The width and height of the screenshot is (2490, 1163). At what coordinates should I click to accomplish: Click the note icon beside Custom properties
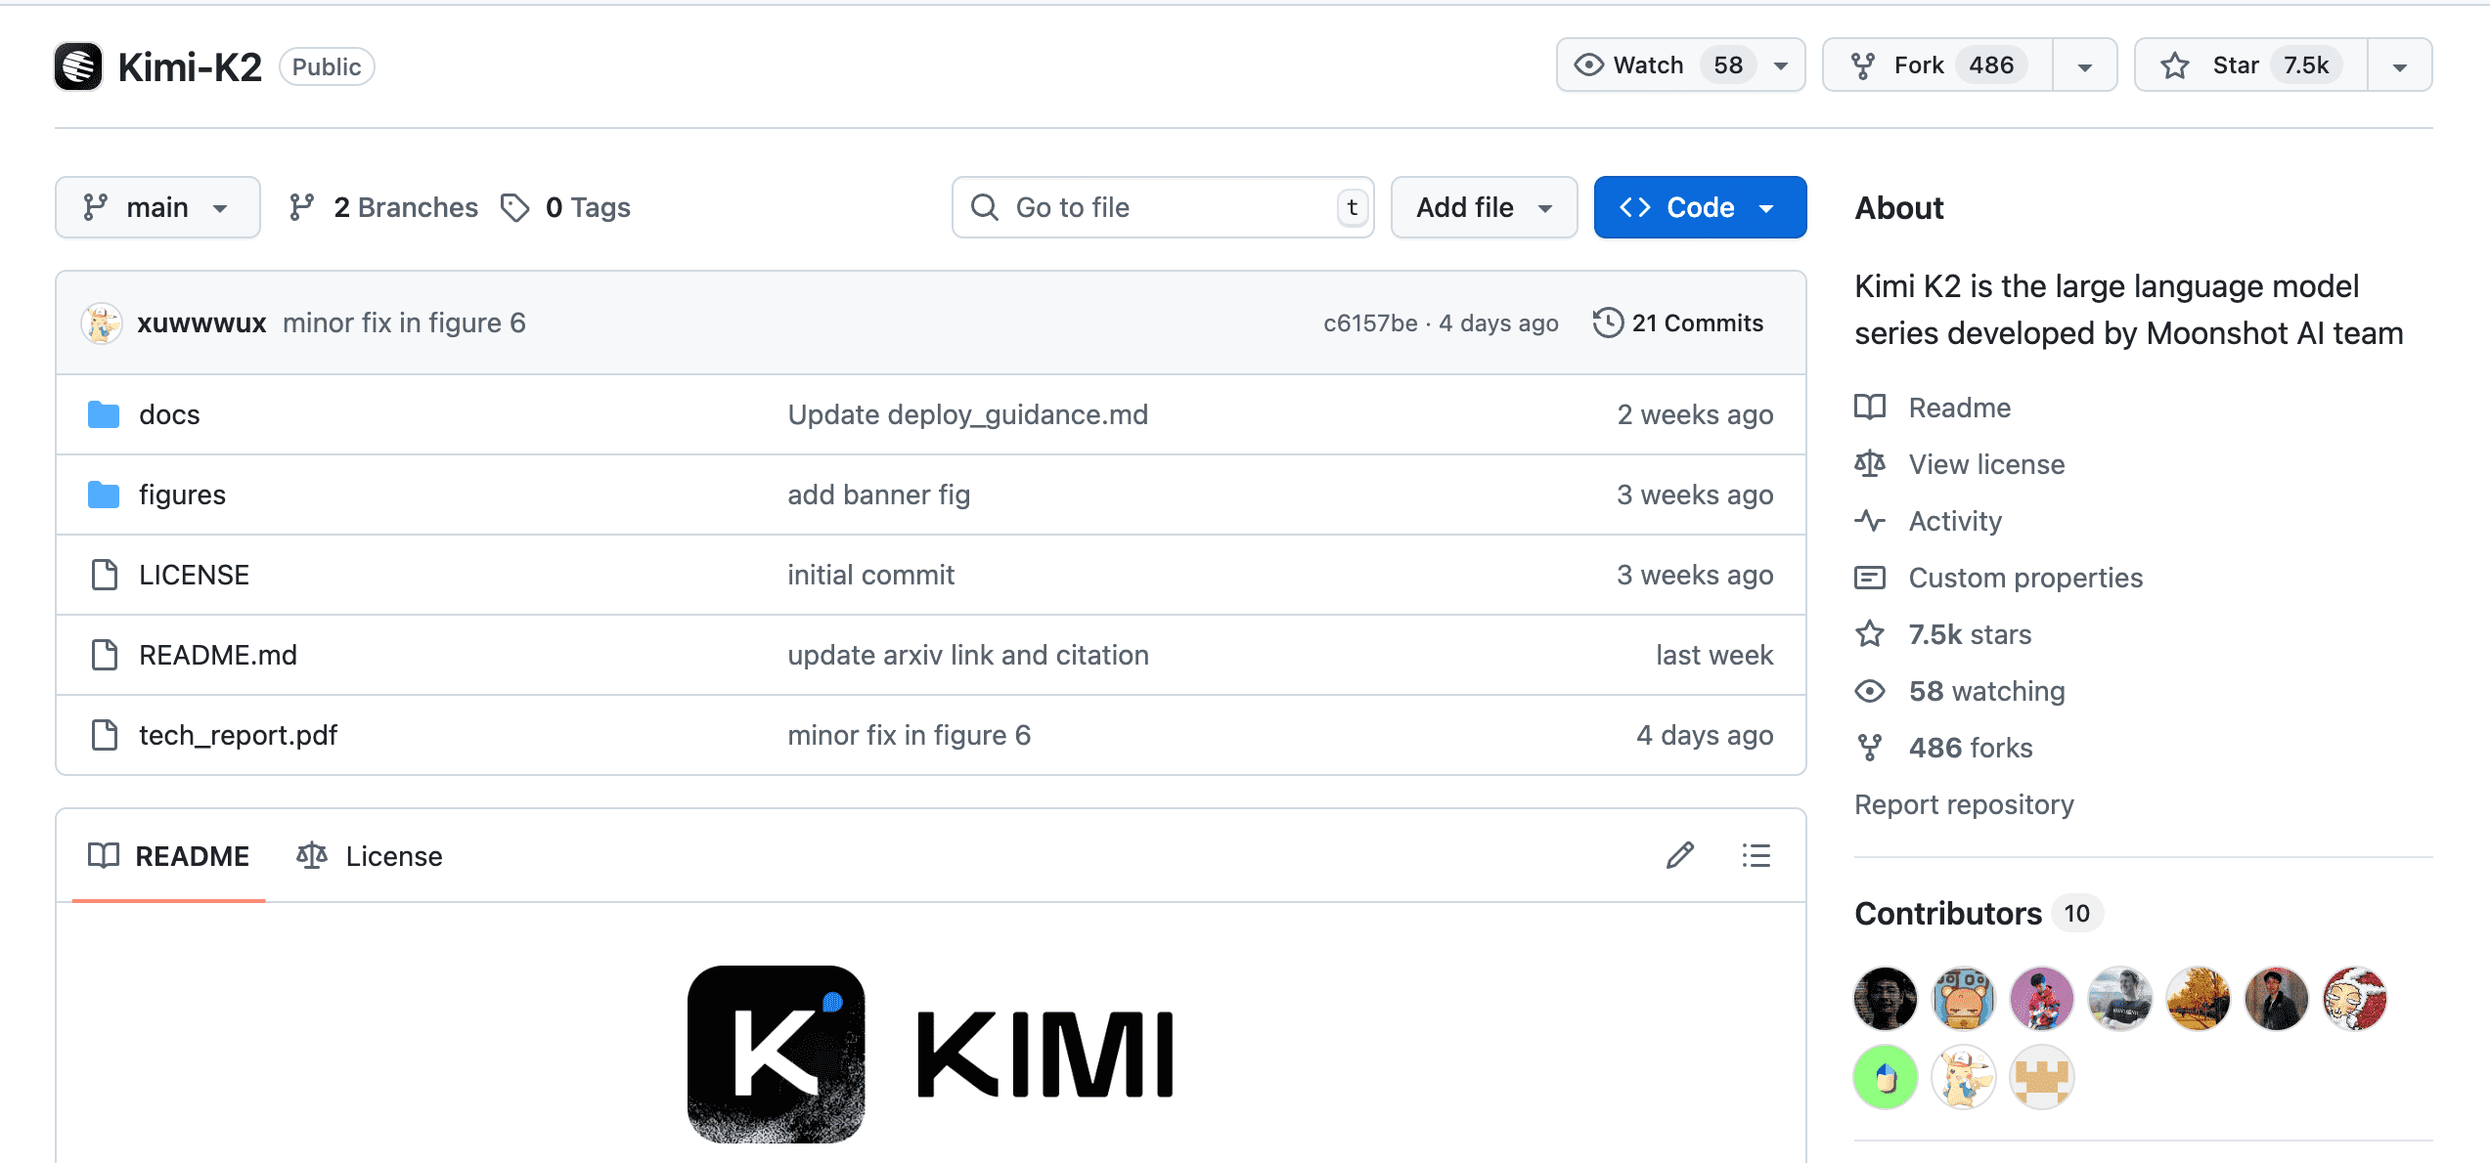coord(1870,578)
